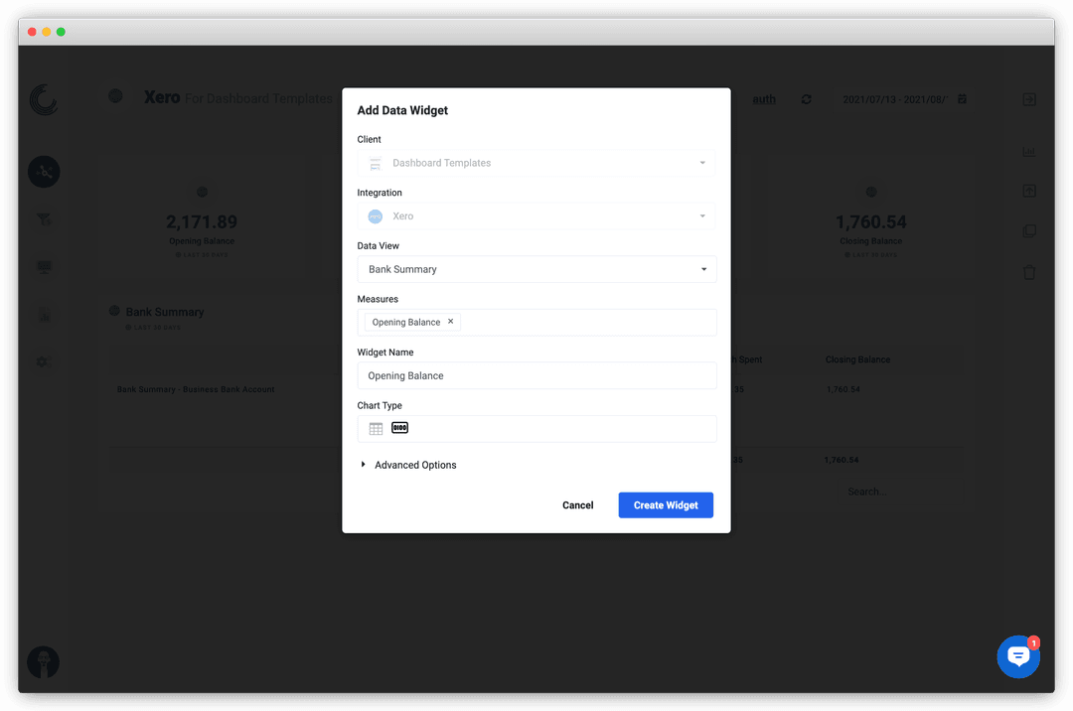Image resolution: width=1073 pixels, height=711 pixels.
Task: Click the duplicate copy icon in right toolbar
Action: [x=1029, y=231]
